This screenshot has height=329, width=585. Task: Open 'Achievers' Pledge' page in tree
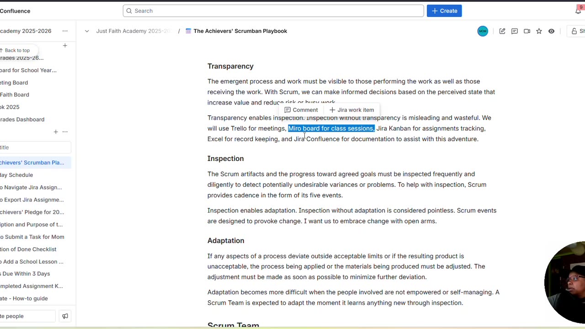[x=32, y=212]
